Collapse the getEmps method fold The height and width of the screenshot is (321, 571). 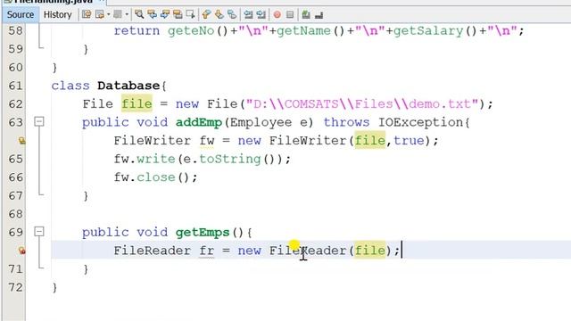[x=39, y=232]
